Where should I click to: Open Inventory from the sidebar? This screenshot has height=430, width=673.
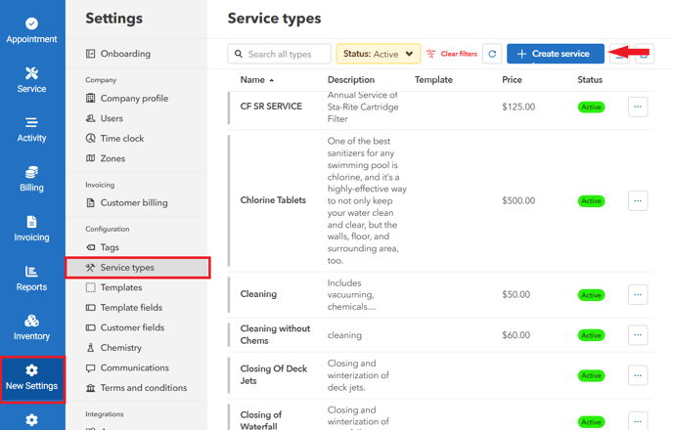pos(31,327)
